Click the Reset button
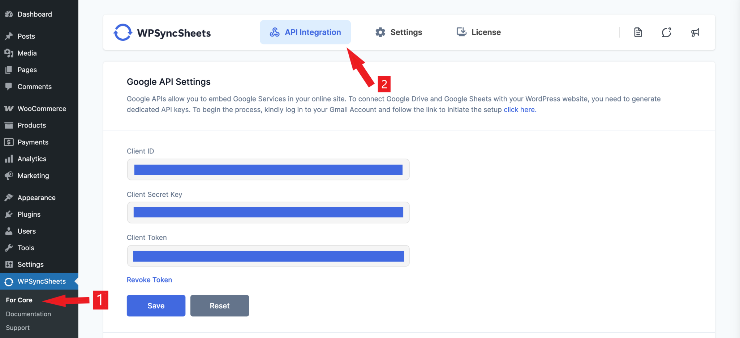 219,305
